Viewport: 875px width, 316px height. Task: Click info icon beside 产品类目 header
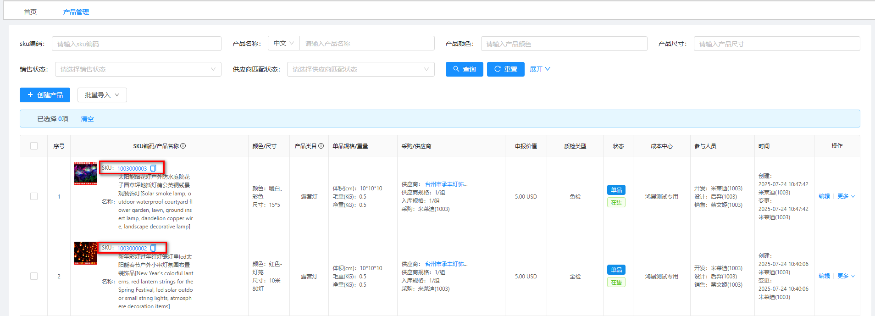(321, 146)
